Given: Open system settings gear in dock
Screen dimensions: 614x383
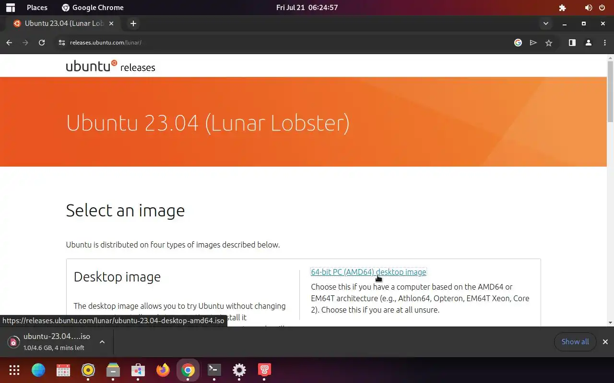Looking at the screenshot, I should [239, 370].
